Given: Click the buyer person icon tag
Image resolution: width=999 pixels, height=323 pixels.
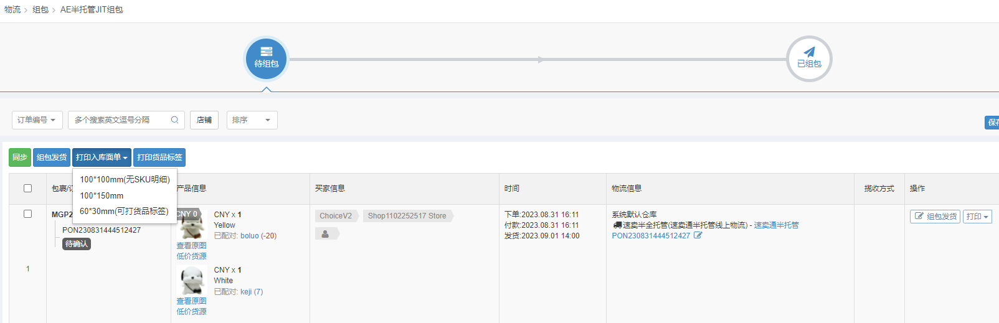Looking at the screenshot, I should [326, 234].
